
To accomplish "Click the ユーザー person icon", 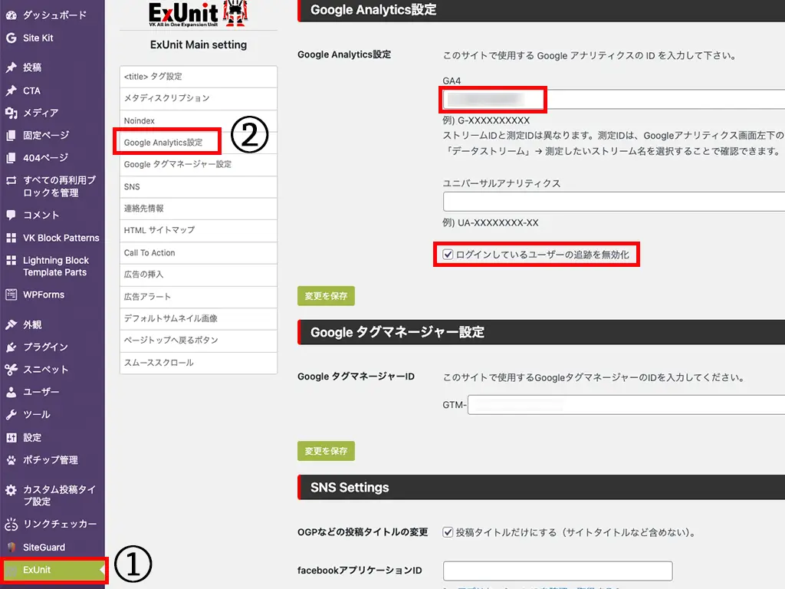I will point(11,392).
